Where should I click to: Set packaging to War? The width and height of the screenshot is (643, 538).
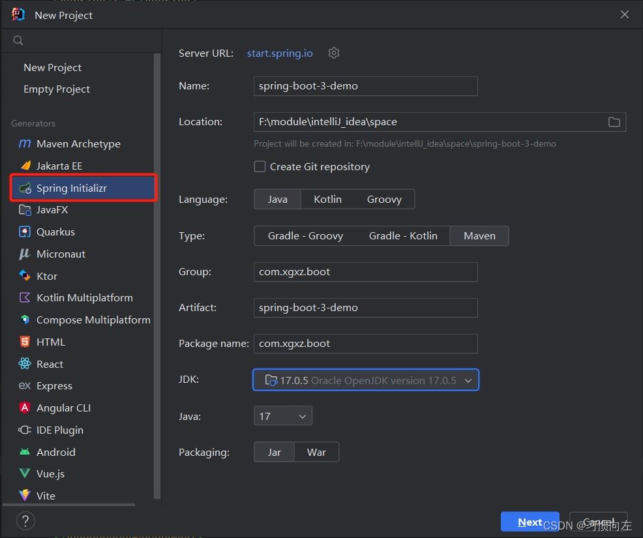tap(316, 453)
